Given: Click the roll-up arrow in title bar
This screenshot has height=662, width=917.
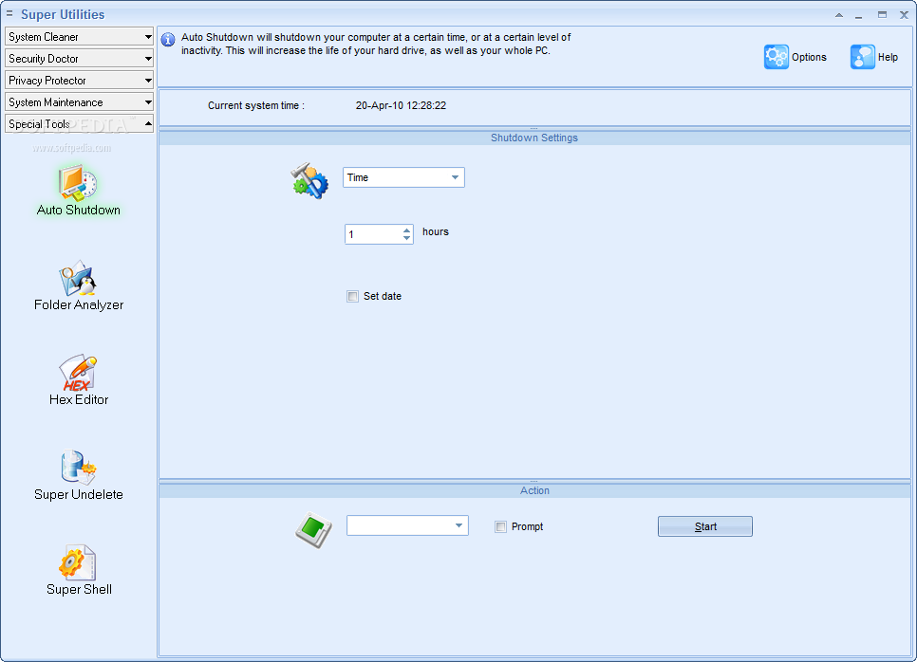Looking at the screenshot, I should click(838, 15).
